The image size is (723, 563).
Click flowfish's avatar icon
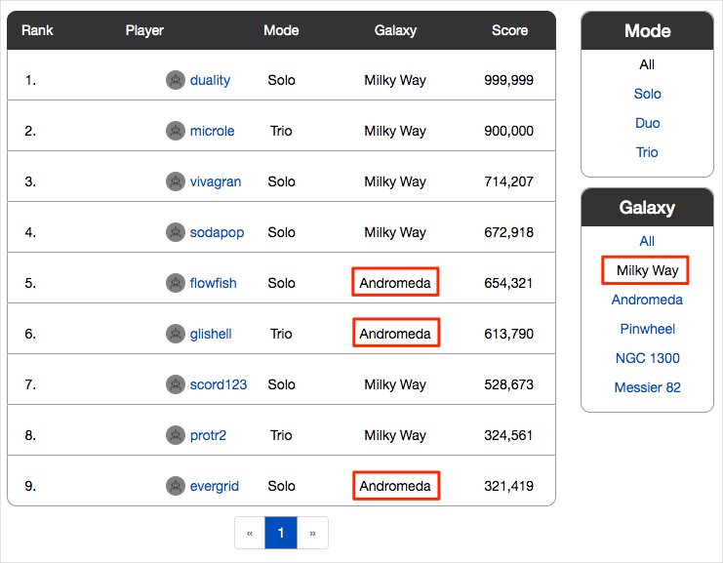pyautogui.click(x=176, y=283)
